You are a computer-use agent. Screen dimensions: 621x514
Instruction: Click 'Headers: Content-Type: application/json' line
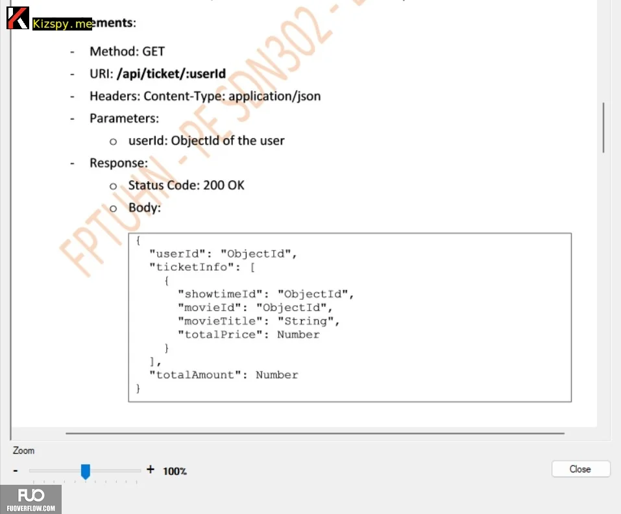tap(205, 96)
